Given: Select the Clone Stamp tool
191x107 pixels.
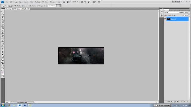Looking at the screenshot, I should pos(3,33).
